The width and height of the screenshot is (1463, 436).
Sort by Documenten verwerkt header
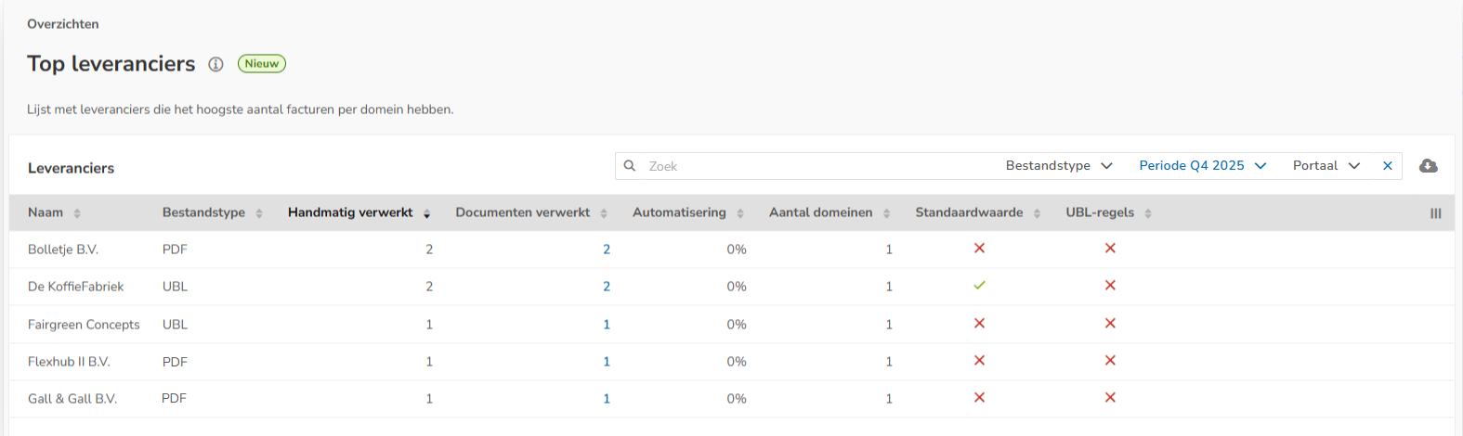(523, 212)
